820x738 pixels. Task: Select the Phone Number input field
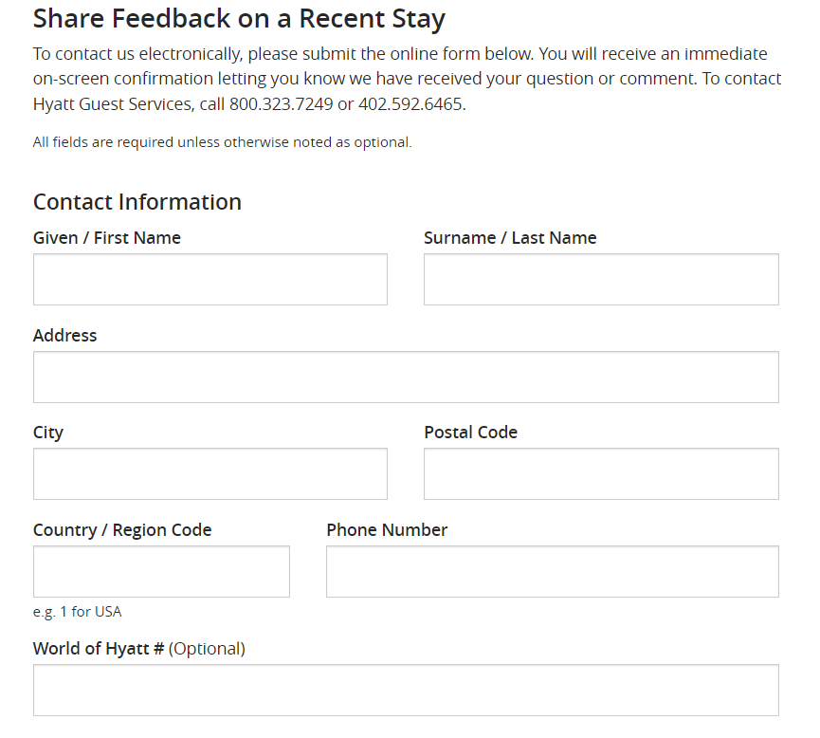coord(552,571)
